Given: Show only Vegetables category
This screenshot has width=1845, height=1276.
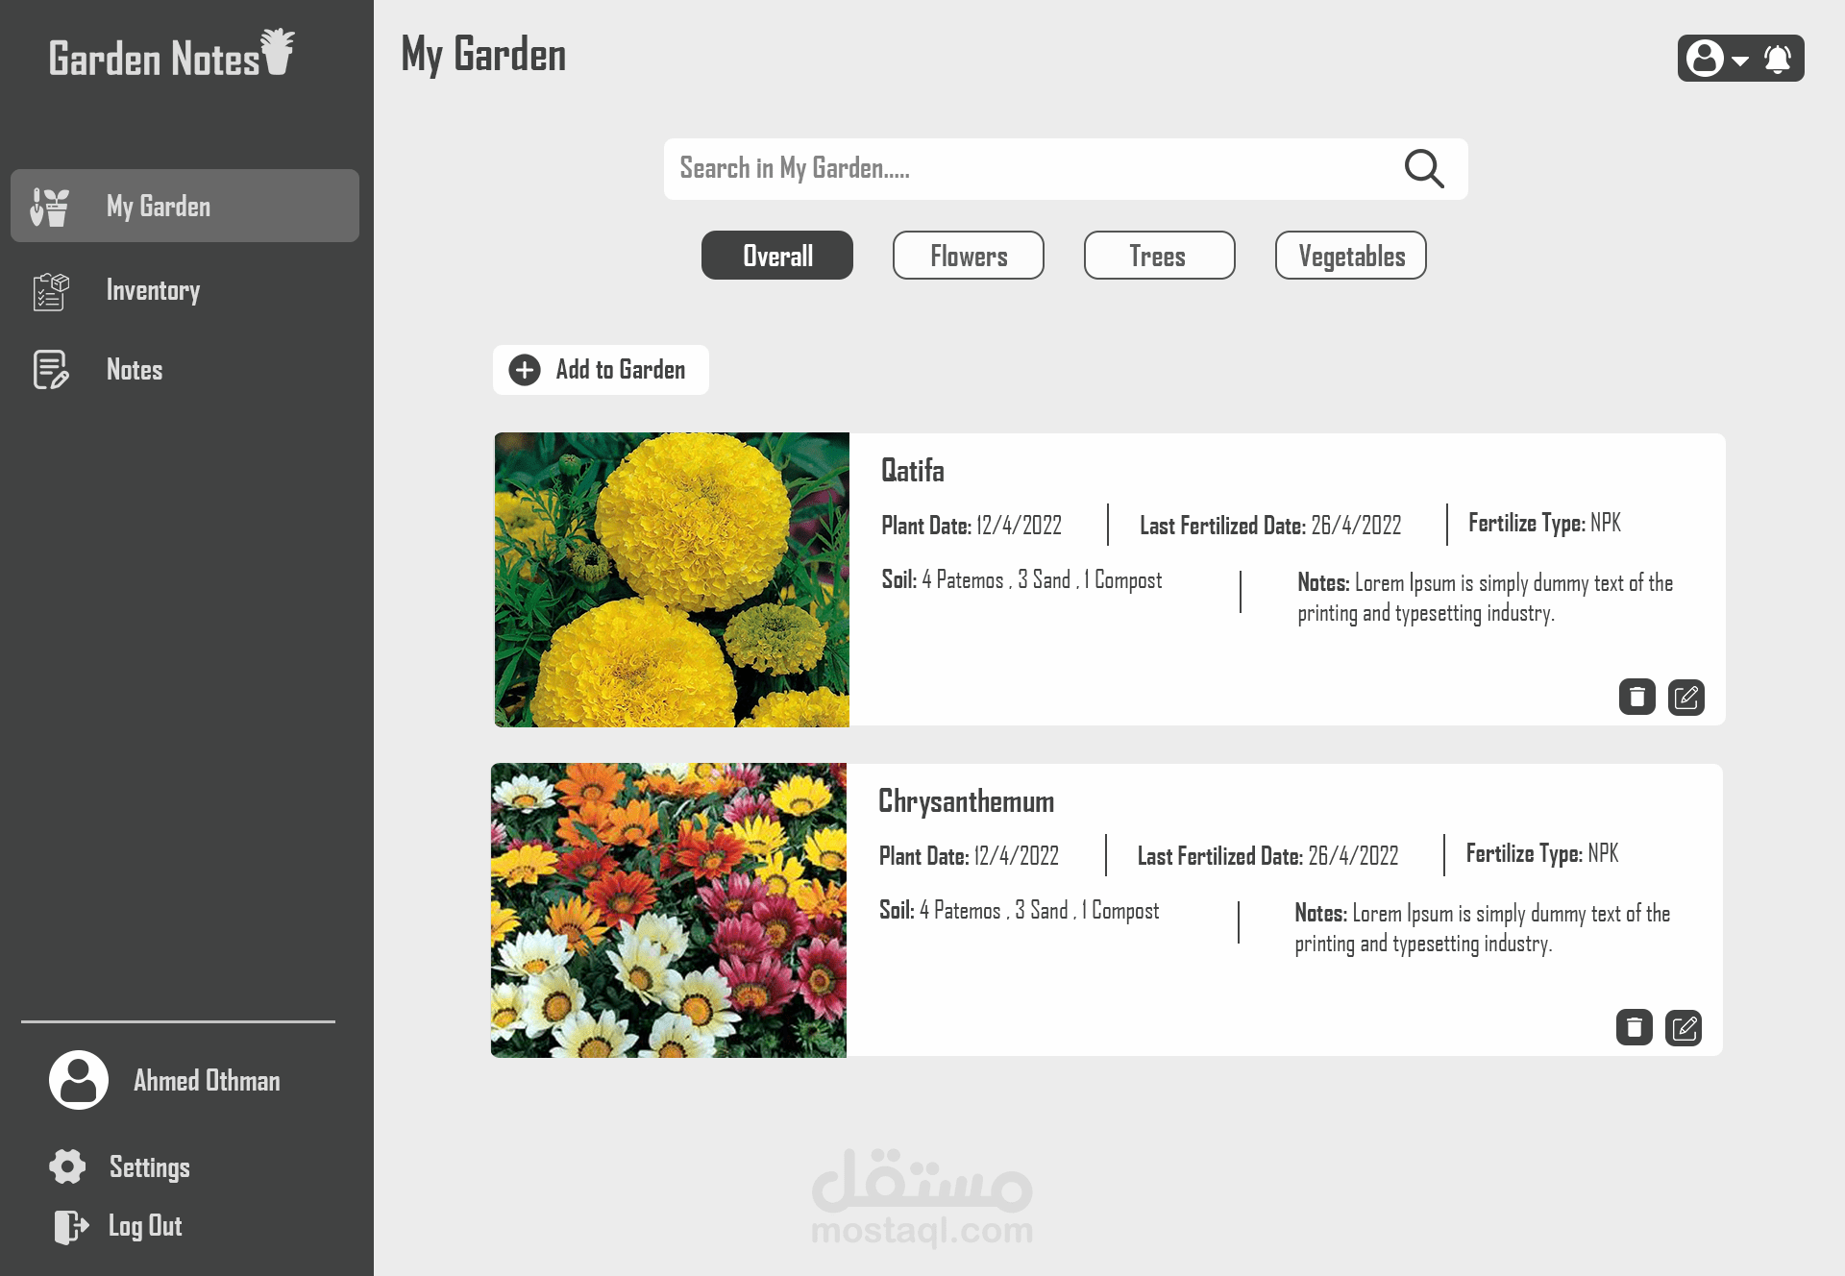Looking at the screenshot, I should click(1350, 256).
